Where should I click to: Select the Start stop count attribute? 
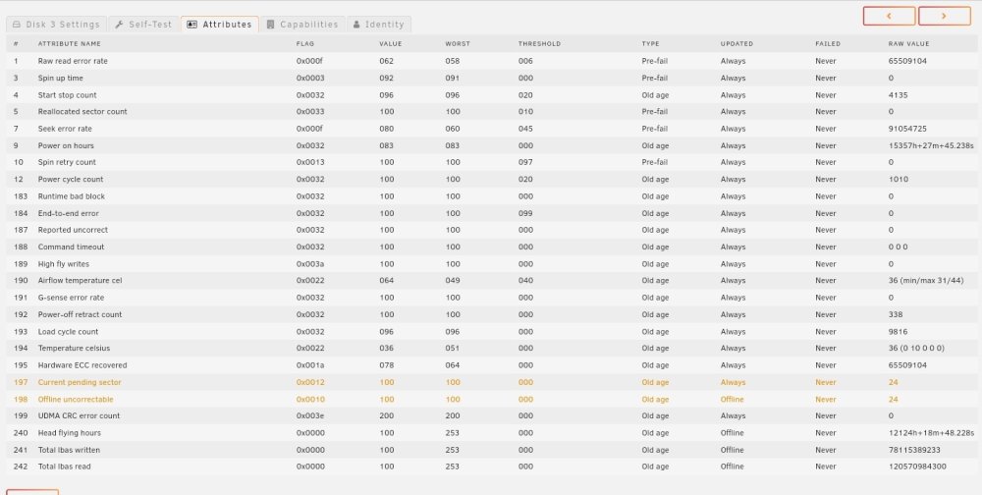click(x=67, y=95)
